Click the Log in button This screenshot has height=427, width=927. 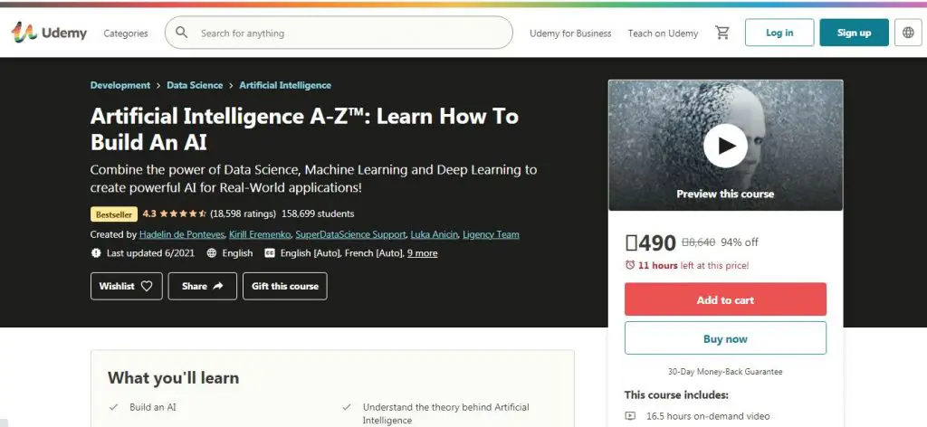pyautogui.click(x=779, y=33)
